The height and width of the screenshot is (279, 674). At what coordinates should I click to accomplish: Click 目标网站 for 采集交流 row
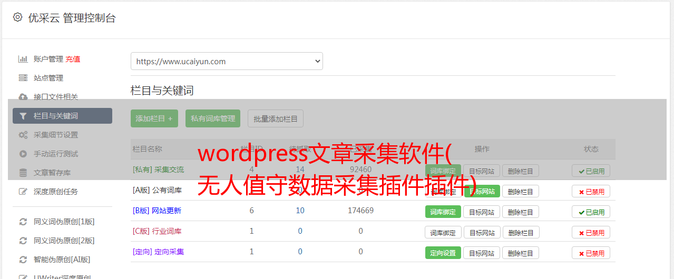pyautogui.click(x=482, y=171)
